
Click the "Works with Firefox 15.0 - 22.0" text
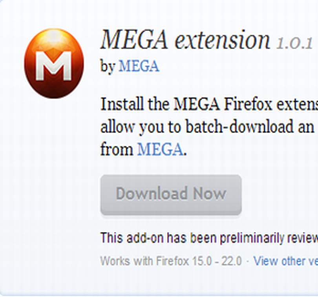click(171, 261)
